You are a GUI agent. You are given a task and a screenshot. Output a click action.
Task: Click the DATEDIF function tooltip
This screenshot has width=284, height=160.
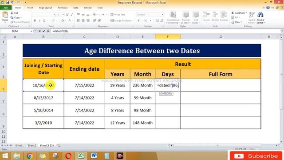(x=166, y=94)
